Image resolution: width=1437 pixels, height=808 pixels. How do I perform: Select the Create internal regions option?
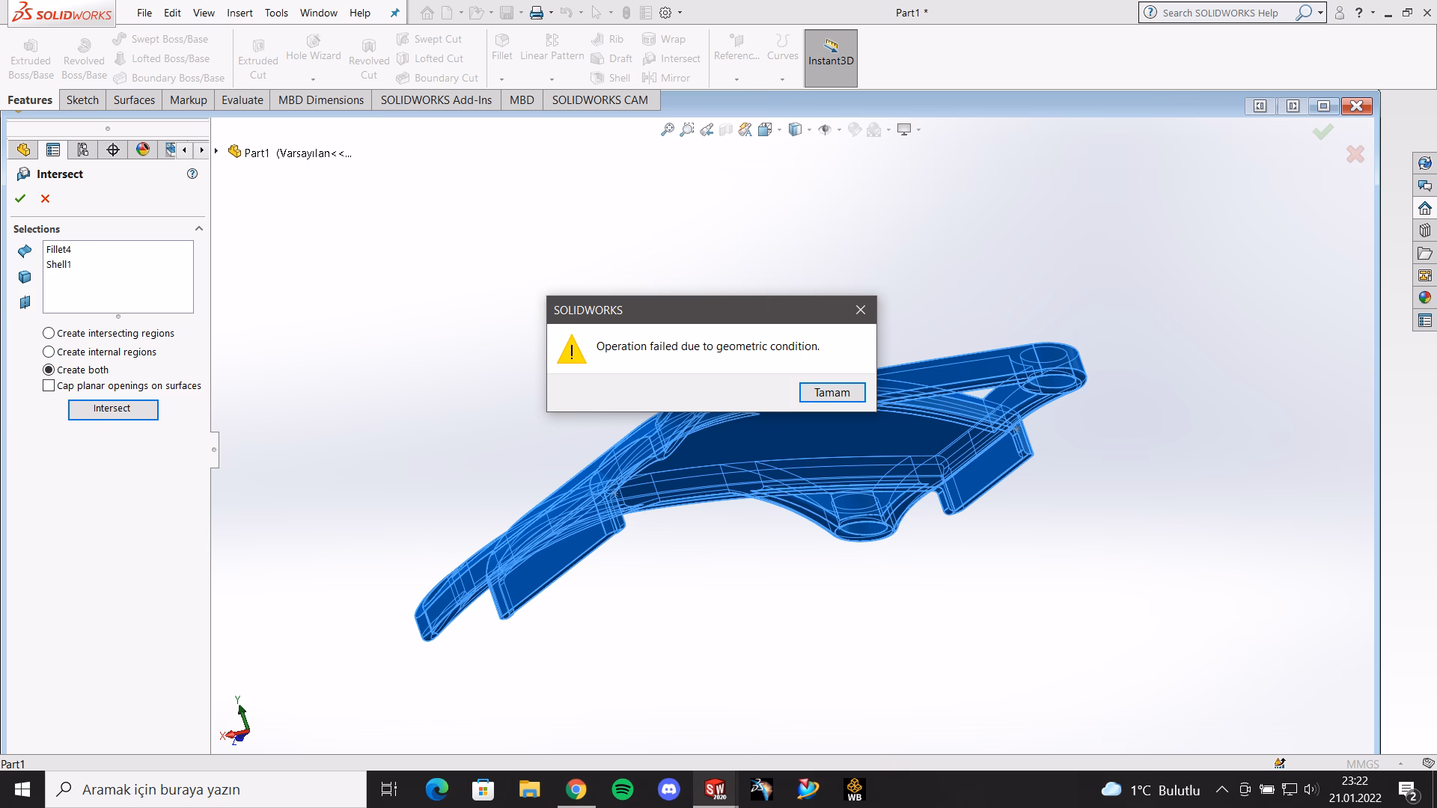[x=49, y=352]
